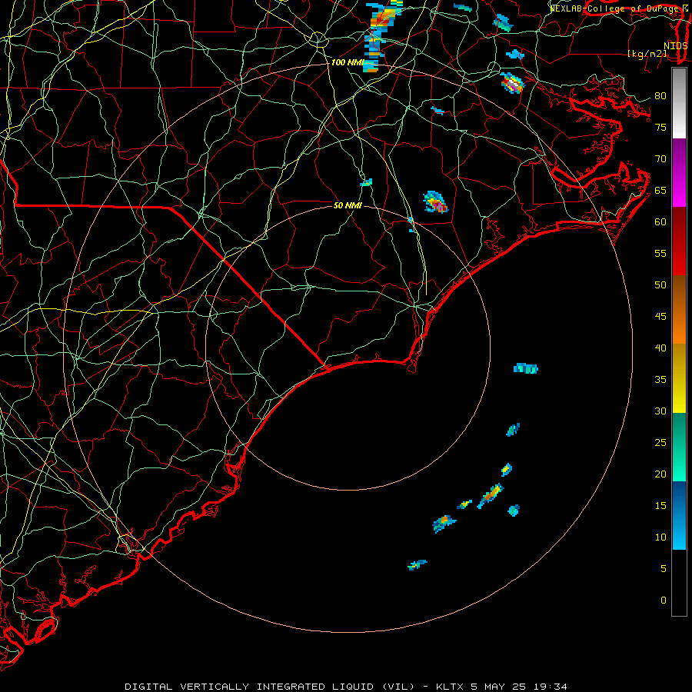The width and height of the screenshot is (692, 692).
Task: Click the 30 value on the color scale
Action: 660,411
